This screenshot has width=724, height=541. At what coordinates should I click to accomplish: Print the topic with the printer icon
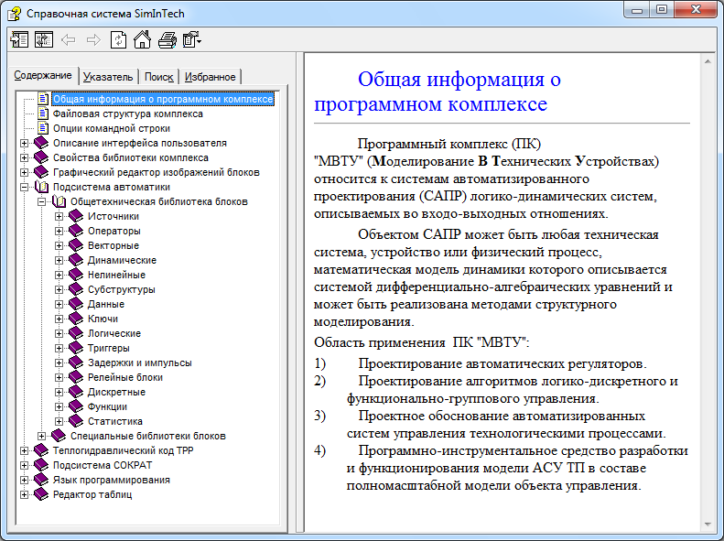167,39
